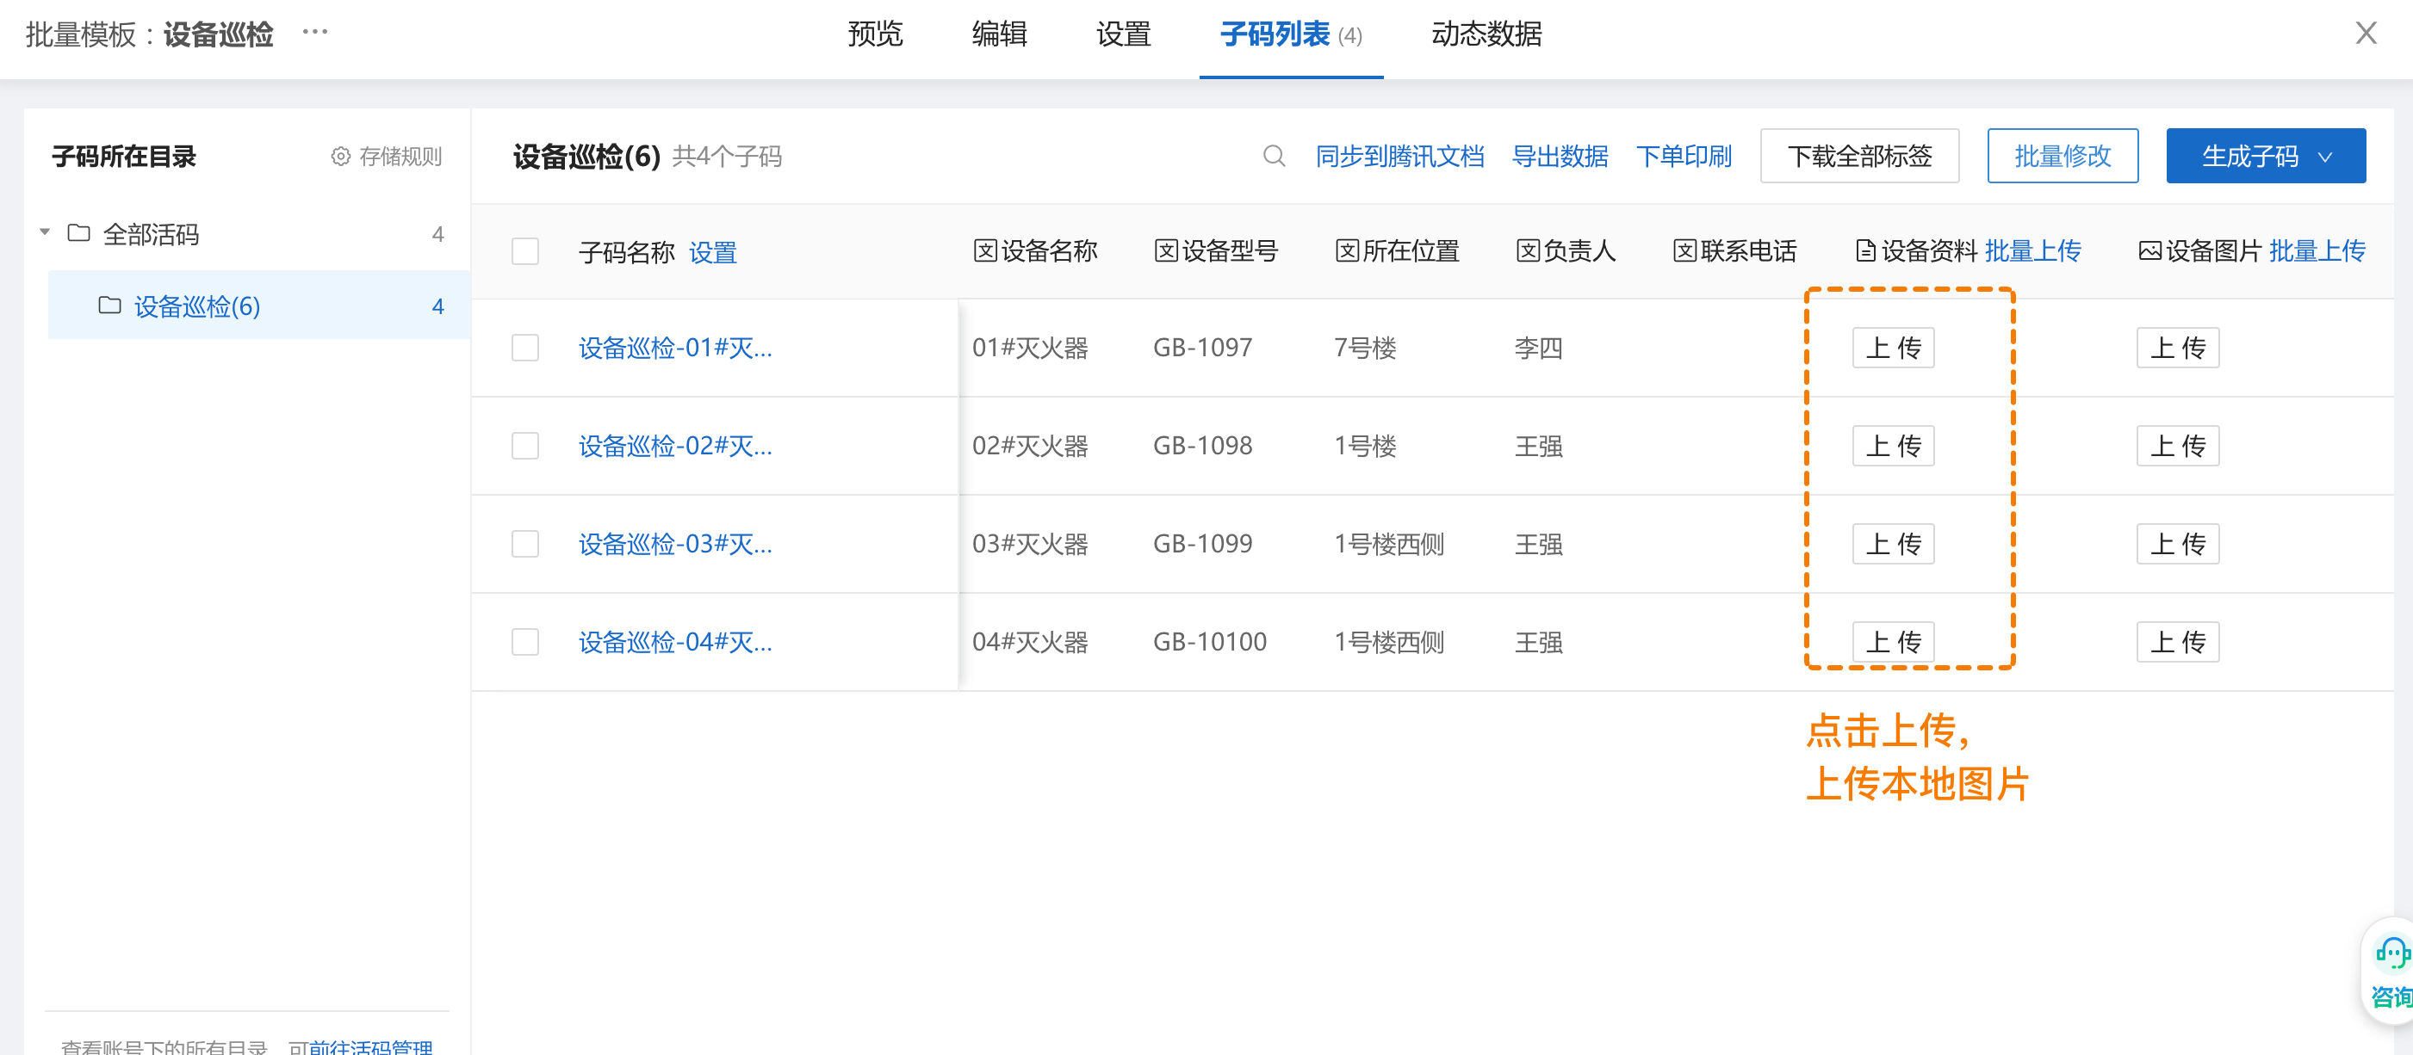Click 设置 next to 子码名称
Viewport: 2413px width, 1055px height.
coord(713,252)
